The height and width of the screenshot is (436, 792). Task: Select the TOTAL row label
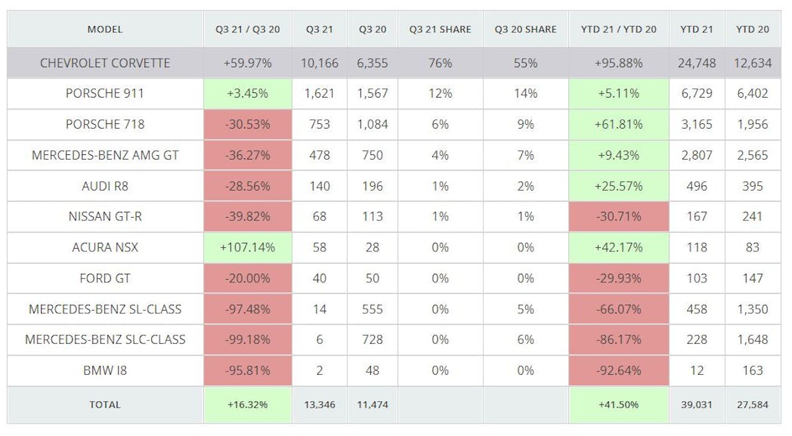[x=105, y=404]
